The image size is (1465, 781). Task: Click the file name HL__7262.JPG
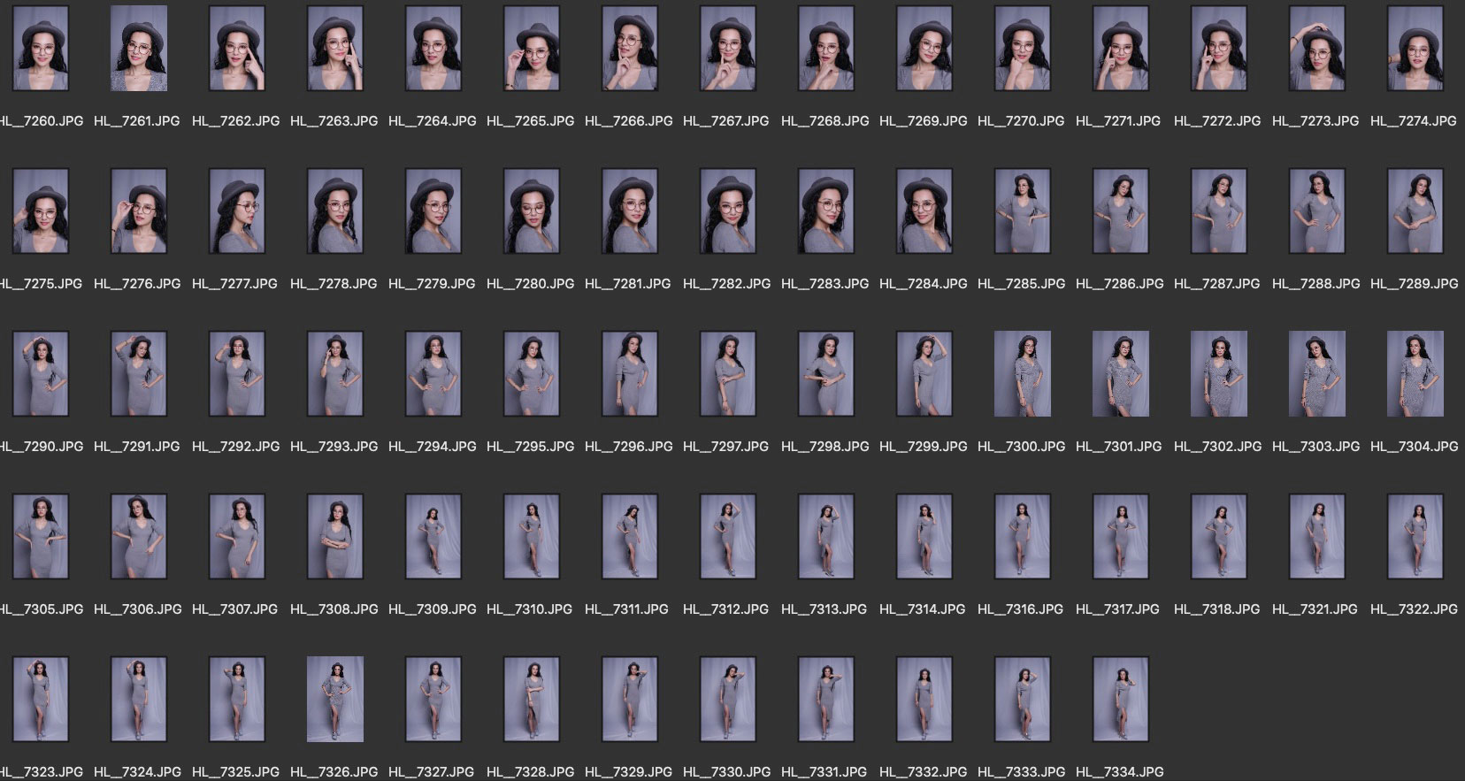[x=235, y=121]
